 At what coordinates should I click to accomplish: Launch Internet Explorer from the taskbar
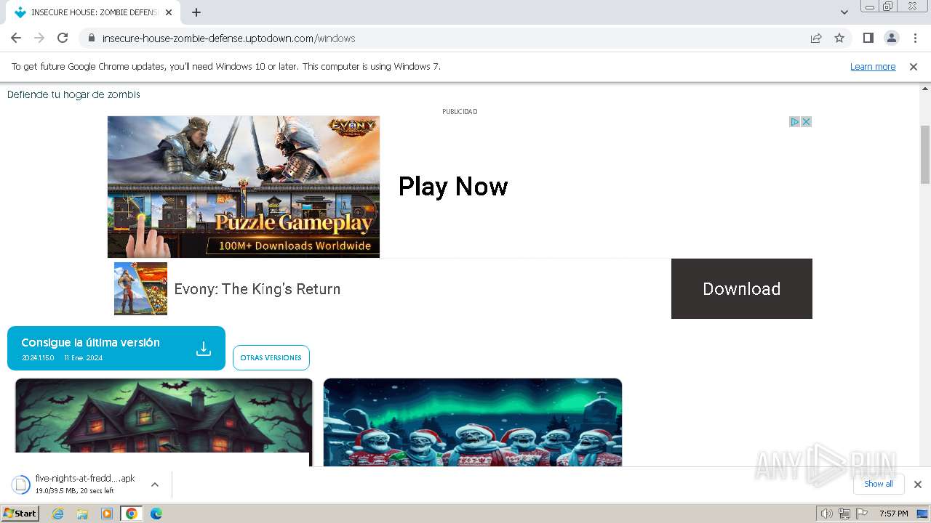pos(58,514)
